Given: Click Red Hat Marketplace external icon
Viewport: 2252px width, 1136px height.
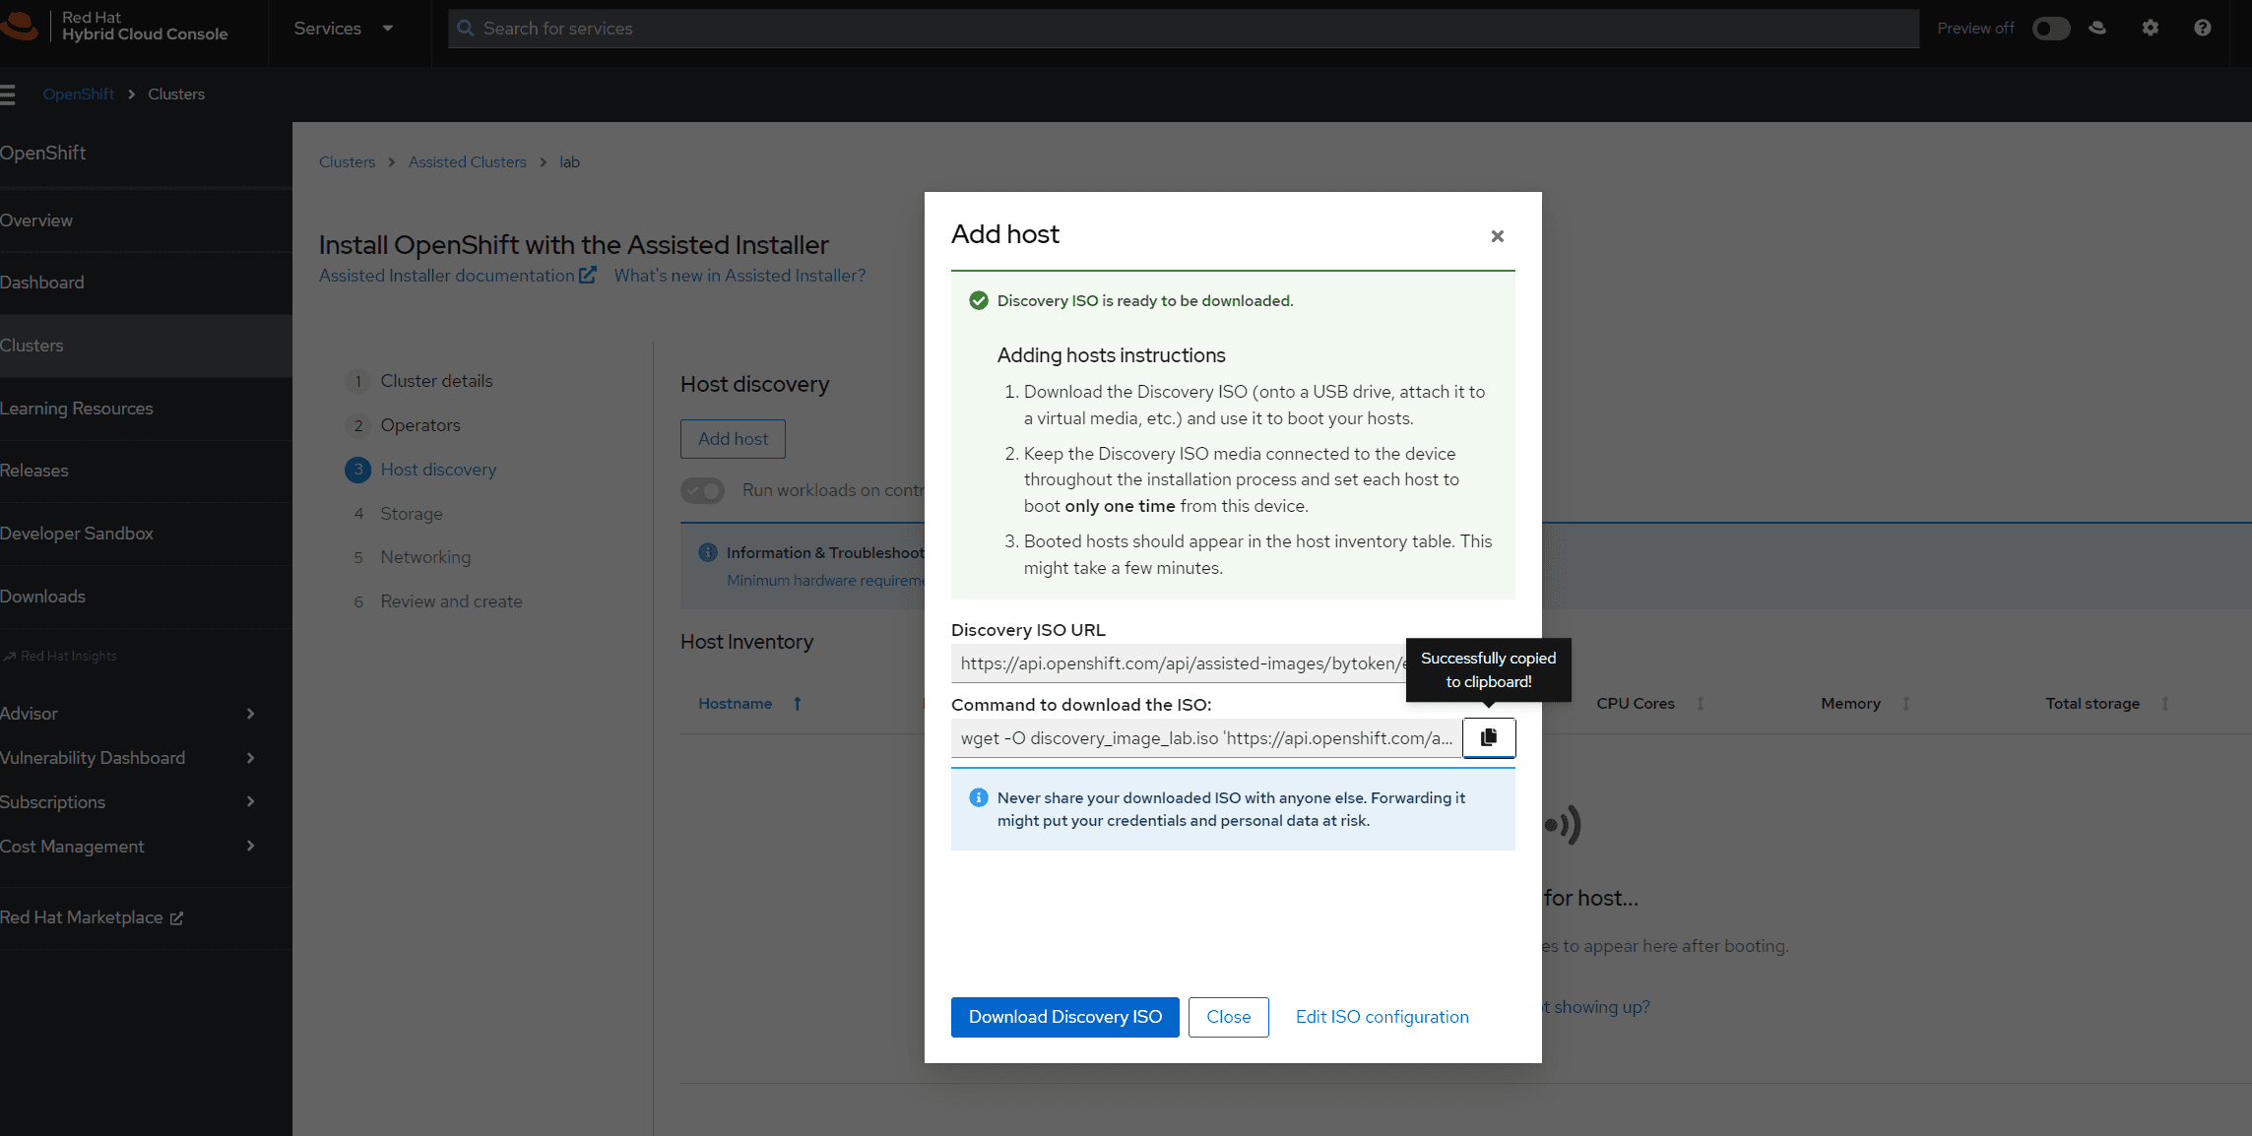Looking at the screenshot, I should click(x=176, y=918).
